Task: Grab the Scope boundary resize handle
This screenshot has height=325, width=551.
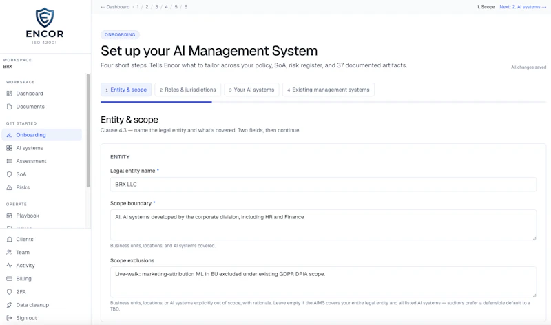Action: coord(534,238)
